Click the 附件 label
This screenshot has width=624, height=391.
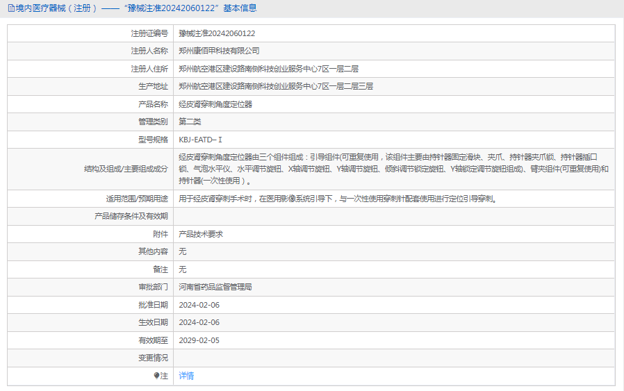pos(161,234)
